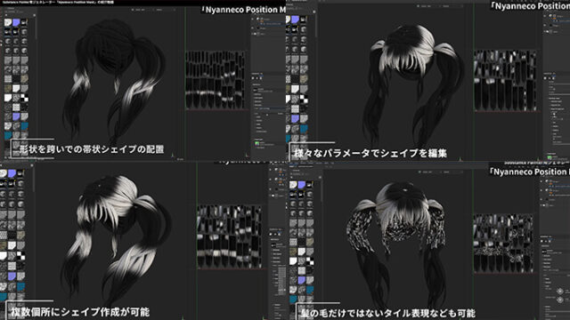This screenshot has height=320, width=570.
Task: Click UV layout view in タイル表現 screenshot
Action: (503, 243)
